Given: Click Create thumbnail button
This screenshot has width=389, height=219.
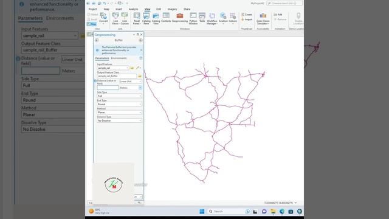Looking at the screenshot, I should pos(247,15).
